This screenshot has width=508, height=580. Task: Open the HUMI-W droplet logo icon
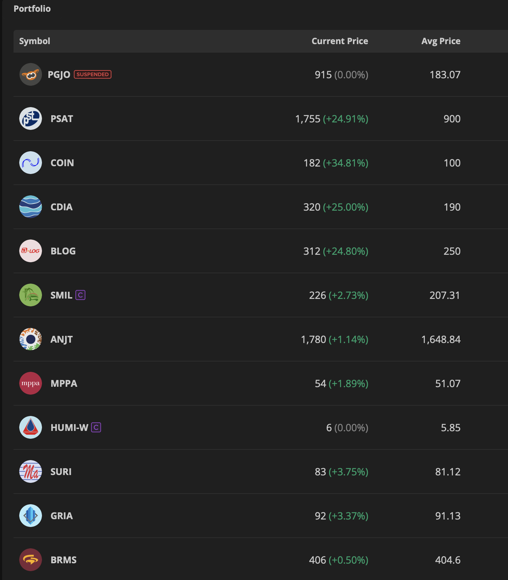(31, 427)
